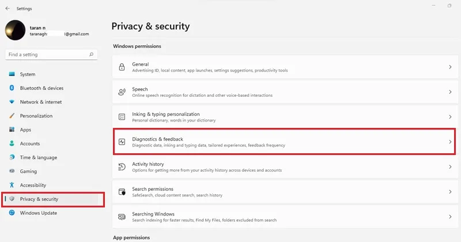
Task: Focus the Find a setting search box
Action: pos(51,54)
